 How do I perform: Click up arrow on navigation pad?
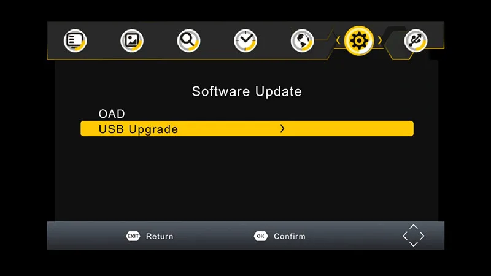(414, 226)
